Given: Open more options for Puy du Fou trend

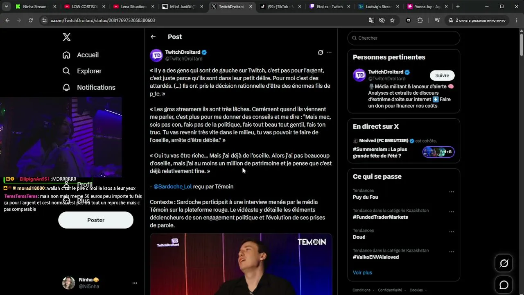Looking at the screenshot, I should (452, 191).
